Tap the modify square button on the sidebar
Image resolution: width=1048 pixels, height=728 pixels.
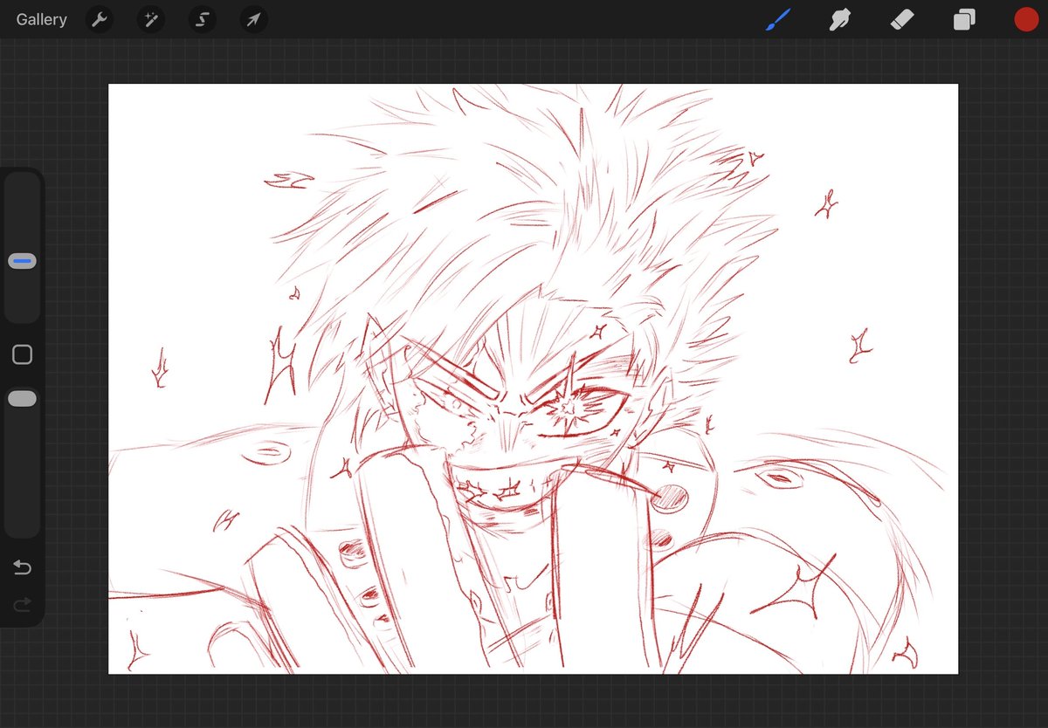[22, 354]
